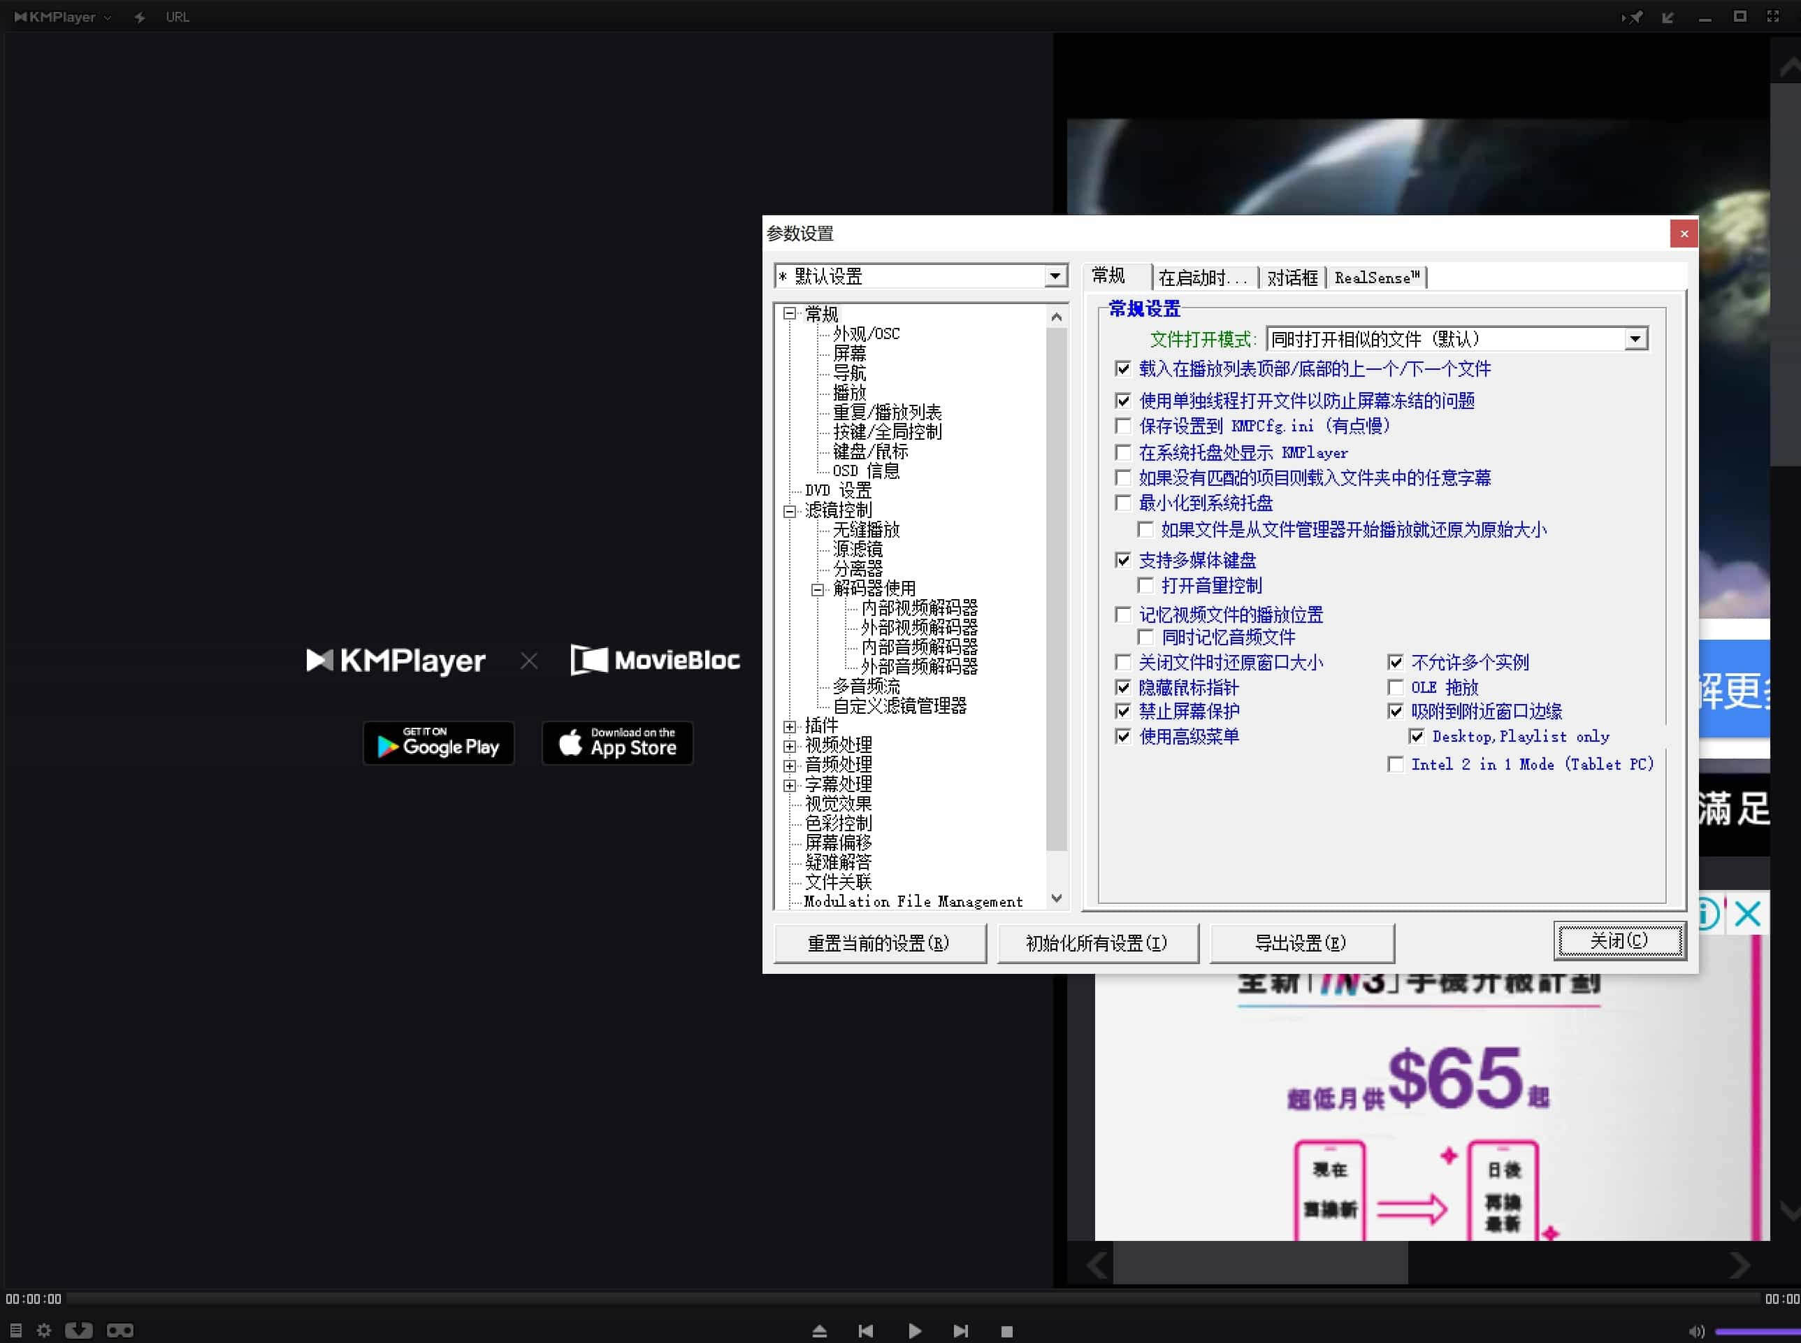1801x1343 pixels.
Task: Switch to the 对话框 tab
Action: [x=1292, y=278]
